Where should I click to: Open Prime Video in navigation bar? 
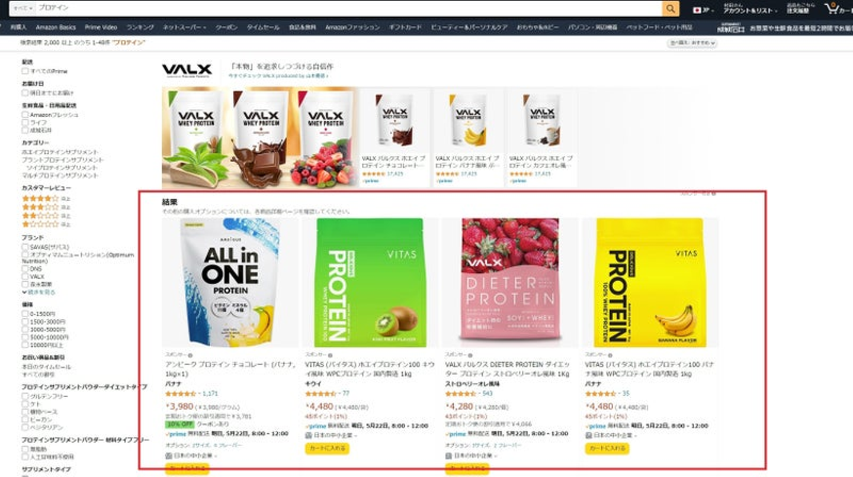[x=101, y=27]
